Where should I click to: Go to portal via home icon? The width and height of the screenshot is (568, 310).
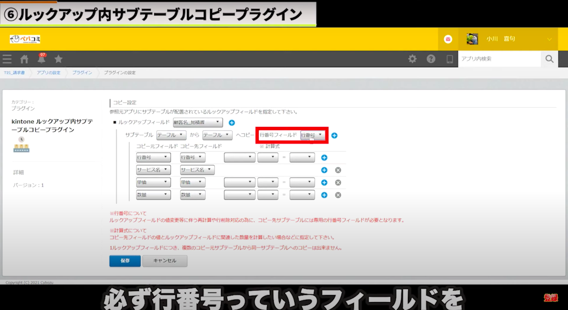[x=24, y=59]
